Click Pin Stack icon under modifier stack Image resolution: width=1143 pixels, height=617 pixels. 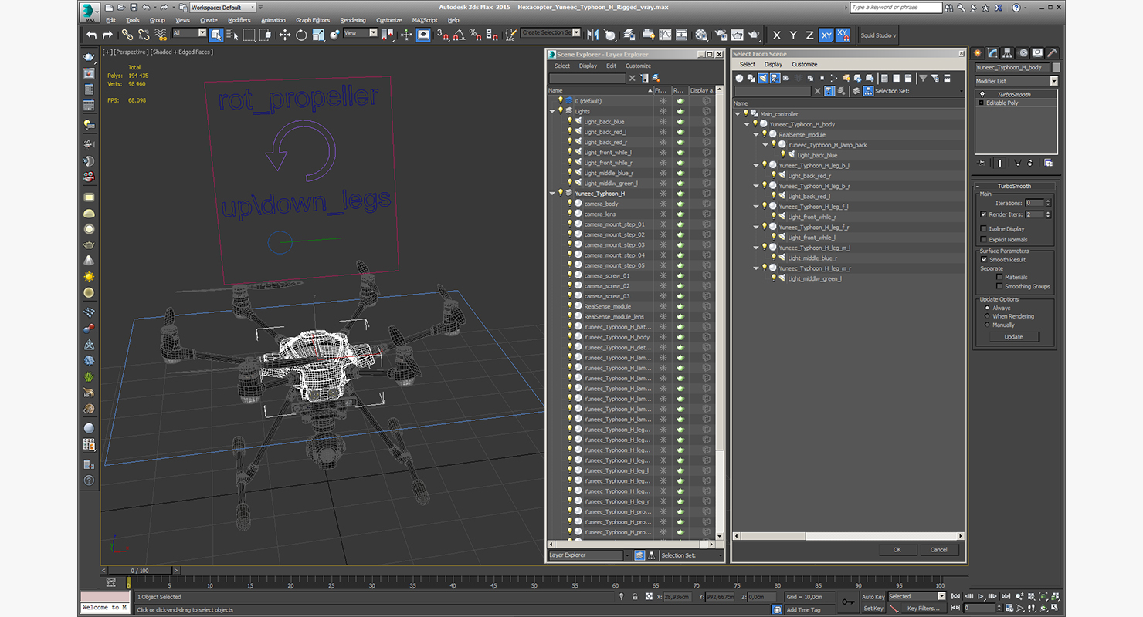[x=982, y=163]
